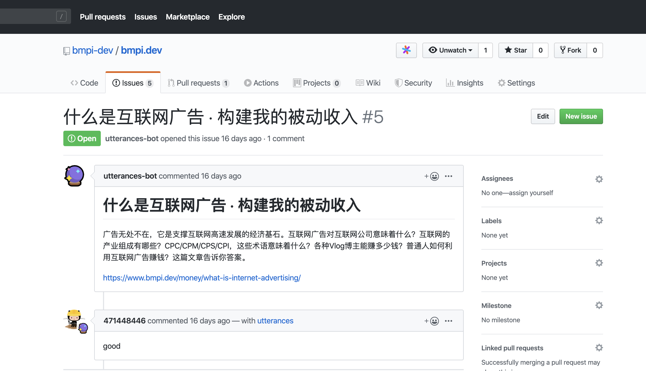Open the Insights tab

click(x=465, y=83)
